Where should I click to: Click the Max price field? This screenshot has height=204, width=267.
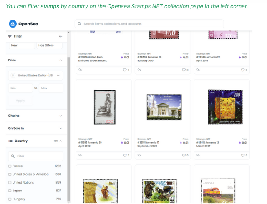51,88
